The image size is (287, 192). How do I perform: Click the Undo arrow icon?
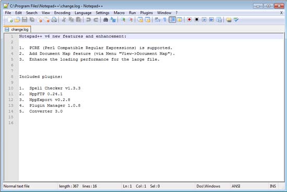(x=88, y=20)
